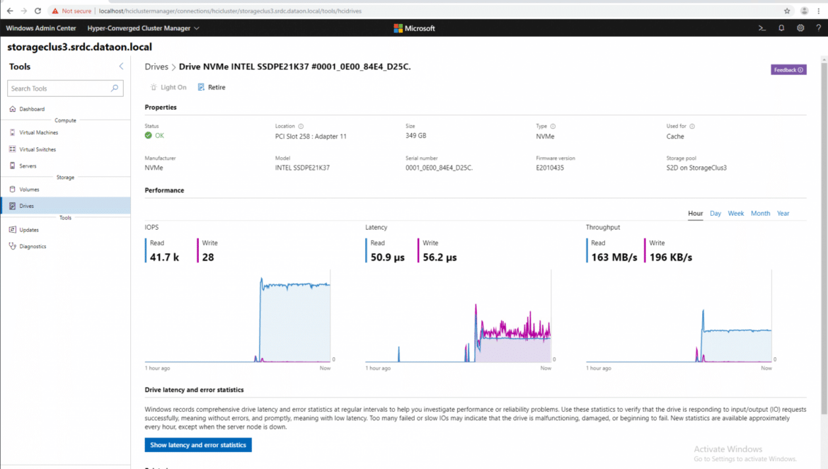Click the info icon next to Used for

pyautogui.click(x=691, y=126)
